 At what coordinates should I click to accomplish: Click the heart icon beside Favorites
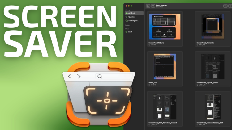pos(126,17)
